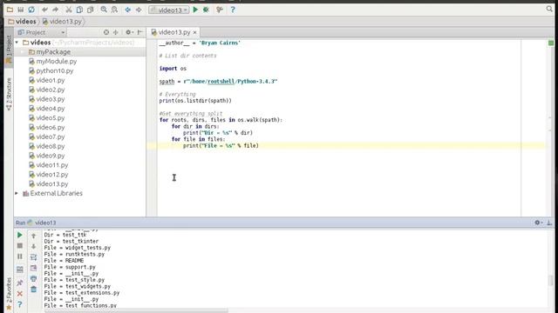Click the green inspection status indicator square
Screen dimensions: 558x313
[x=551, y=43]
